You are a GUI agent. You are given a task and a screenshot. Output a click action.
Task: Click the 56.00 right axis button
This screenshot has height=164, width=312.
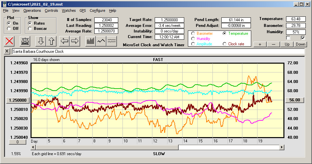click(x=295, y=100)
